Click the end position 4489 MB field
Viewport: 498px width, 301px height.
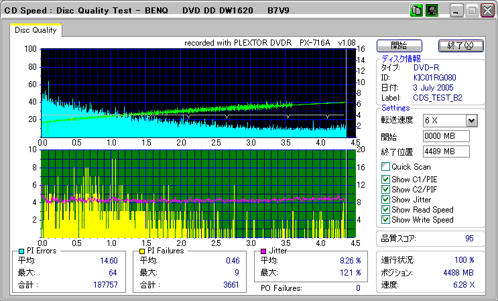(x=446, y=151)
